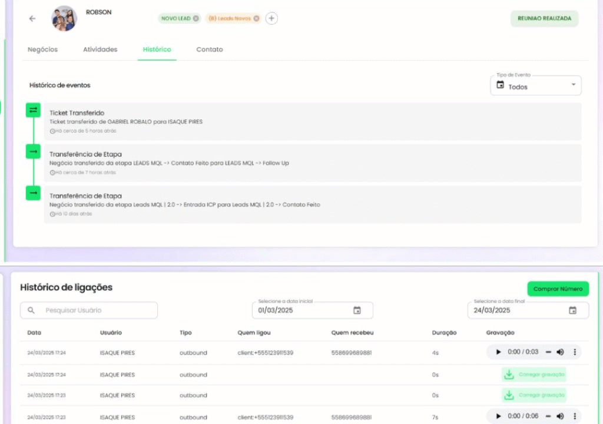This screenshot has height=424, width=603.
Task: Click the Quem ligou column header
Action: coord(254,333)
